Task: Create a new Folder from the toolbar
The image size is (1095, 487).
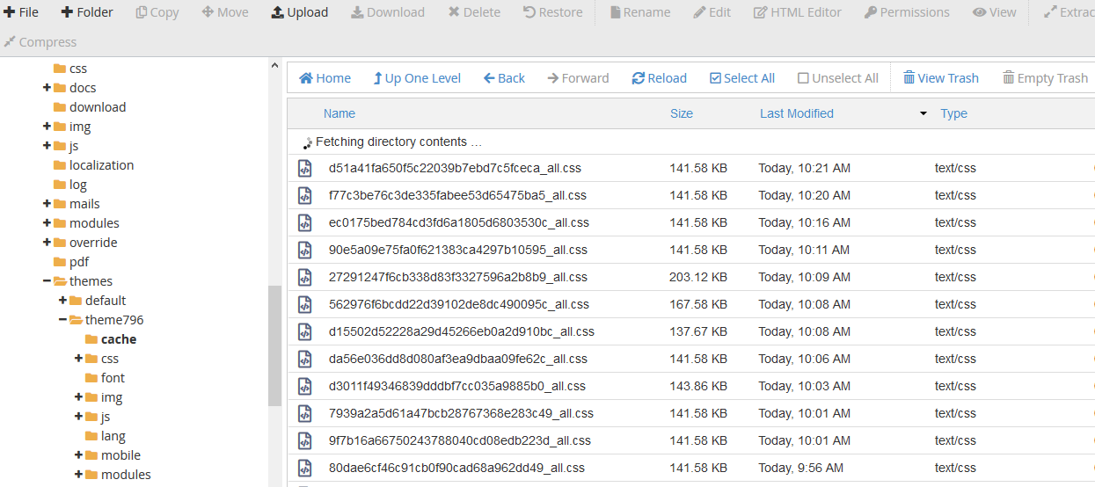Action: [87, 12]
